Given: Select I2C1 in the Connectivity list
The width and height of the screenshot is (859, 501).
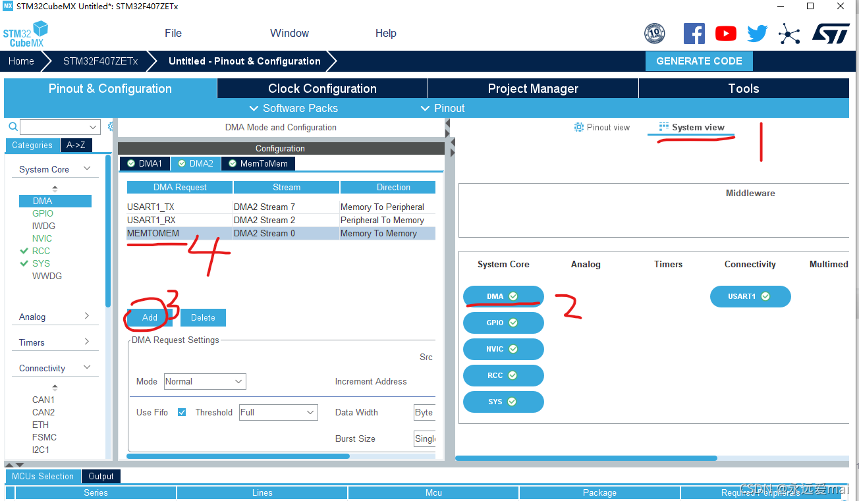Looking at the screenshot, I should tap(41, 450).
